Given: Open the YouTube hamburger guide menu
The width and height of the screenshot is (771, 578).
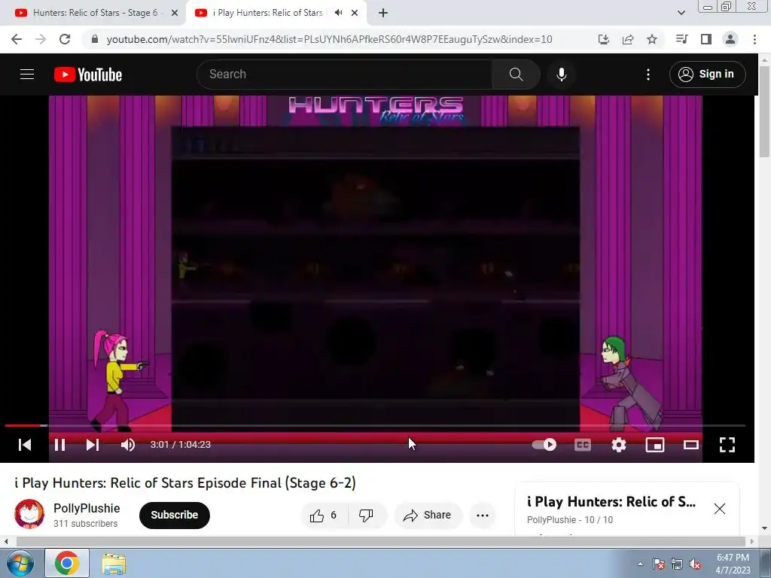Looking at the screenshot, I should click(x=27, y=75).
